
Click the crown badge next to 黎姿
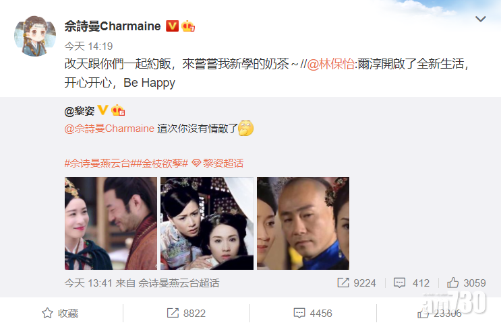click(x=118, y=110)
